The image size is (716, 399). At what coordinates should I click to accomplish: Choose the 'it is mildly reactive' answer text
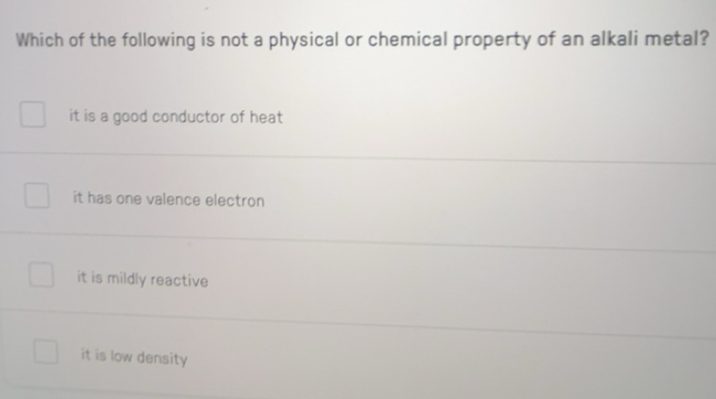coord(142,280)
